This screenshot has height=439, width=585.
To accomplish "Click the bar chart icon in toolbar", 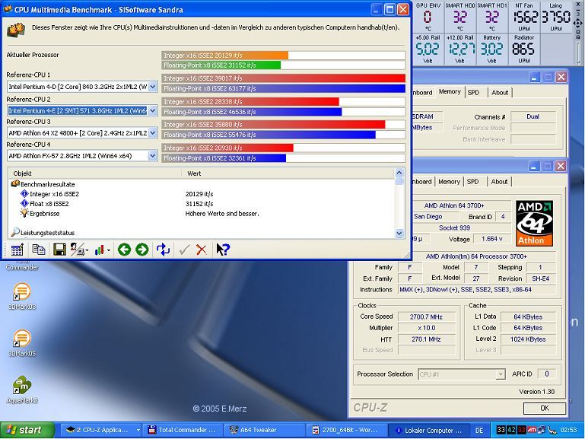I will pyautogui.click(x=99, y=250).
